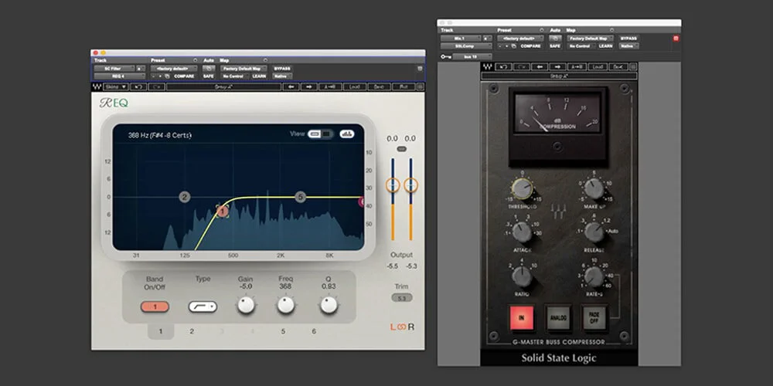Click the Trim 5.3 button
773x386 pixels.
pos(402,298)
